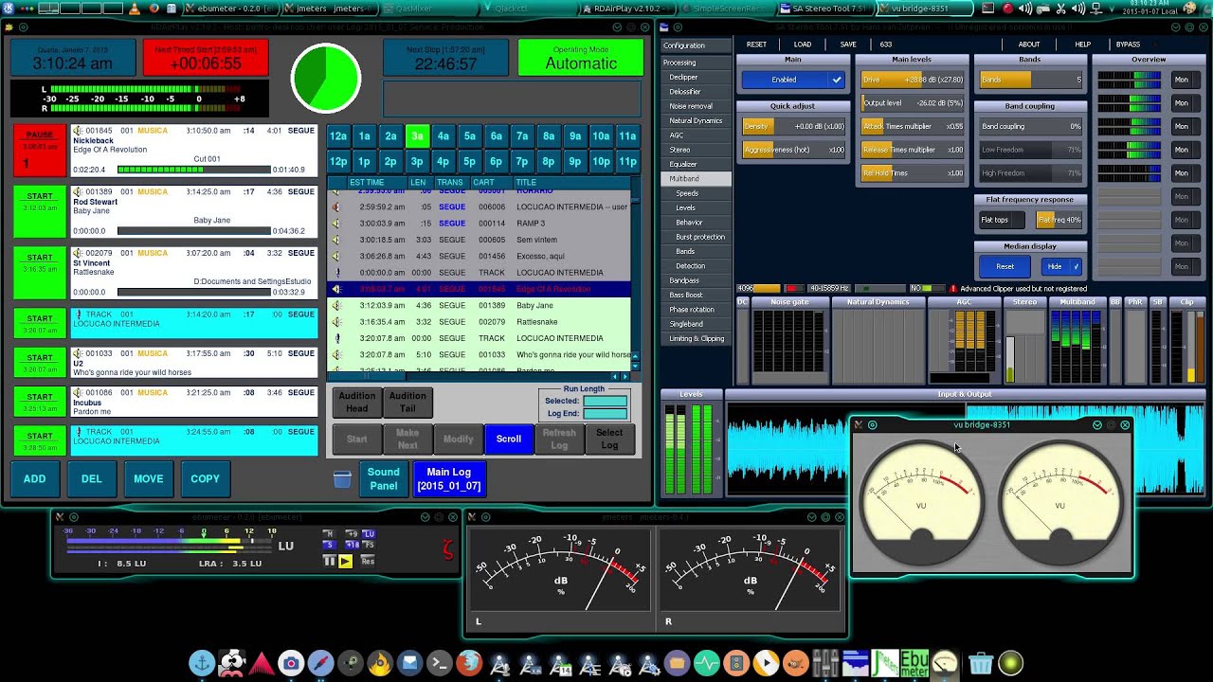Click the speaker icon on Rod Stewart track
Viewport: 1213px width, 682px height.
pos(79,192)
